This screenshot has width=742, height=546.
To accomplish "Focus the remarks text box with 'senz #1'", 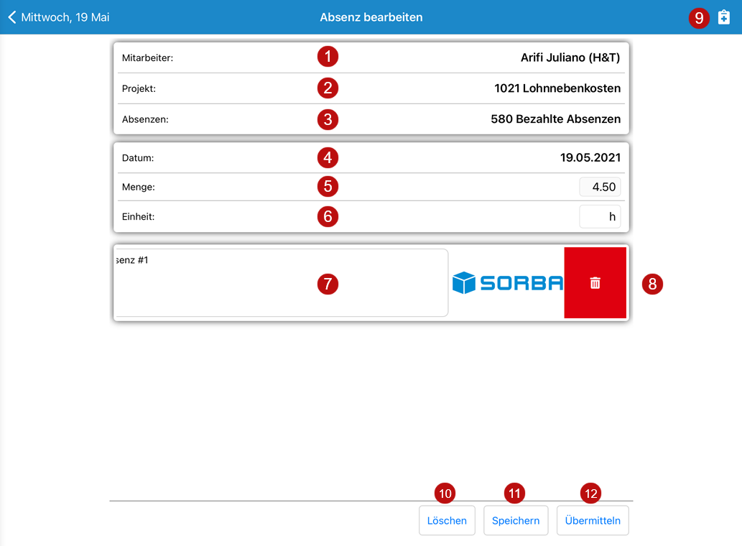I will click(281, 283).
